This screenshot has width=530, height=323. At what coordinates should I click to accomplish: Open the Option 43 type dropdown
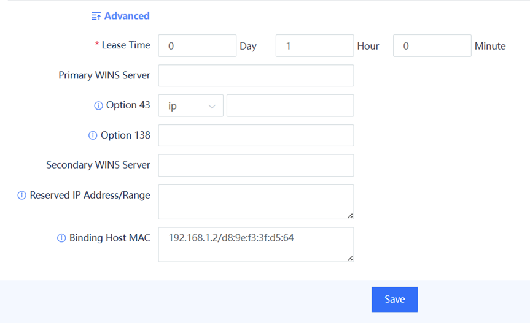190,106
